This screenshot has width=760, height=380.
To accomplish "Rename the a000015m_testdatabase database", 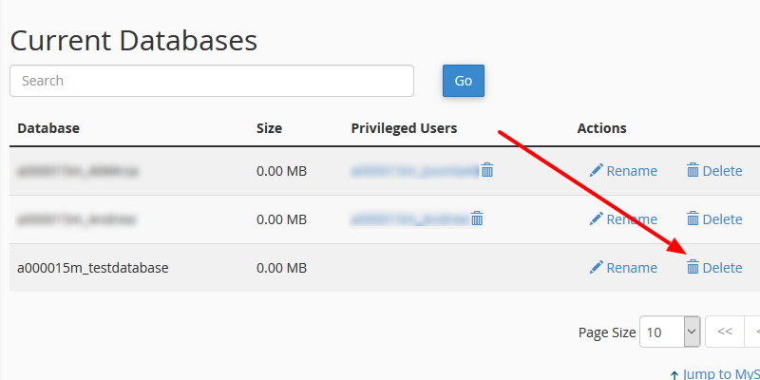I will (x=623, y=268).
